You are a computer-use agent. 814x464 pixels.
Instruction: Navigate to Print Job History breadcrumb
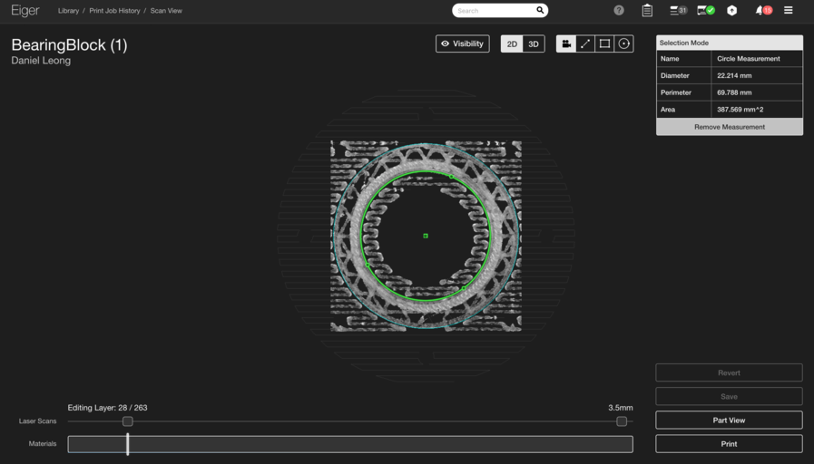click(114, 11)
